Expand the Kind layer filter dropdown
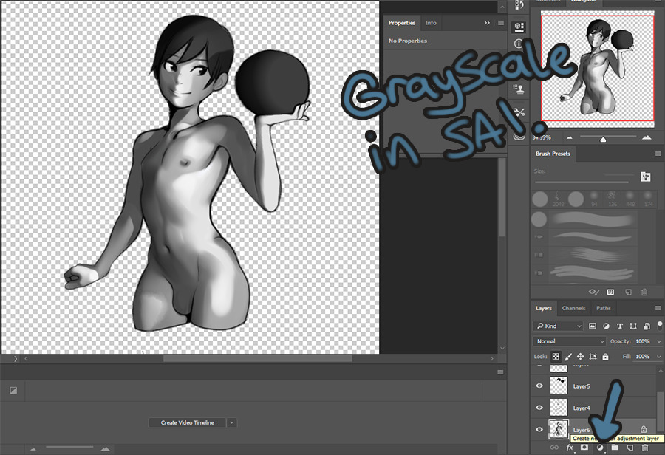 [x=559, y=326]
